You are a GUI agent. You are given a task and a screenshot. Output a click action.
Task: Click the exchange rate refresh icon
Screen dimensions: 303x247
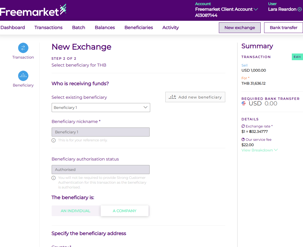coord(243,126)
